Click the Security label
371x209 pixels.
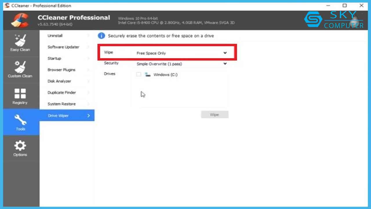tap(111, 63)
